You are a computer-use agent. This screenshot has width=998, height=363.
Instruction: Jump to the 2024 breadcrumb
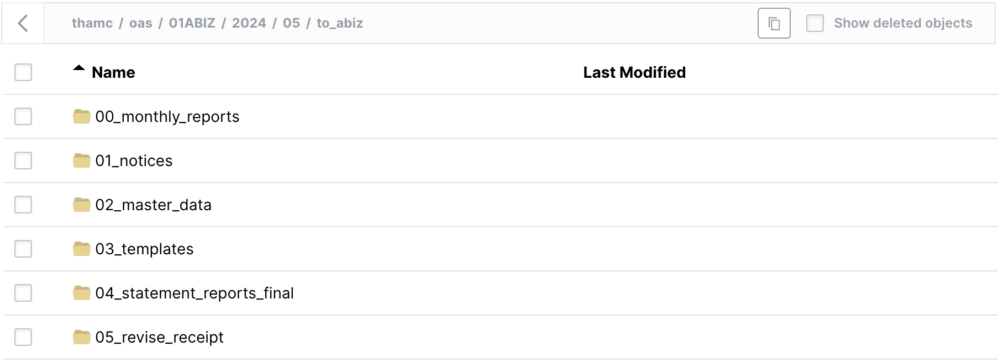click(x=249, y=23)
